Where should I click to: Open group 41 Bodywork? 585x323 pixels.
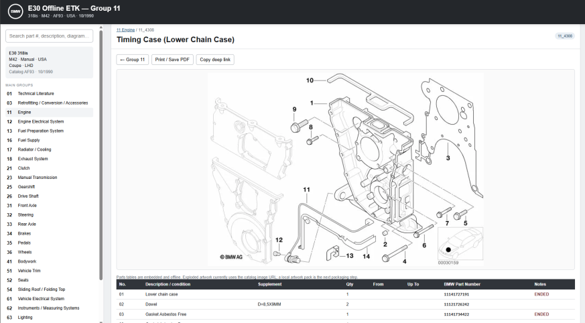click(x=49, y=261)
